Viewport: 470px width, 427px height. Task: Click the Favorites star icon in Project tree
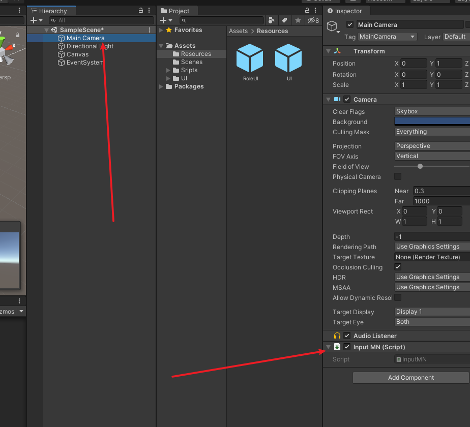pyautogui.click(x=169, y=30)
